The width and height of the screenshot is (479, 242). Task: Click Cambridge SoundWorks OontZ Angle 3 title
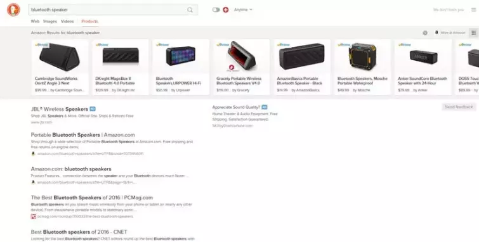pos(56,81)
